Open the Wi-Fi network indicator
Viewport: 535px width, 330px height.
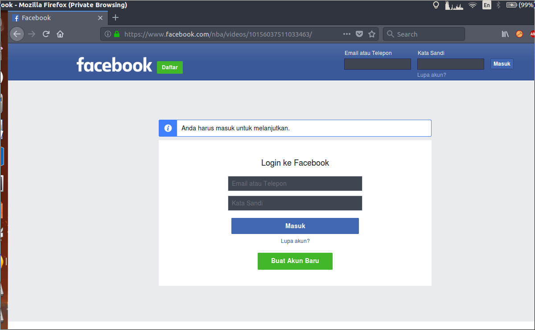473,5
